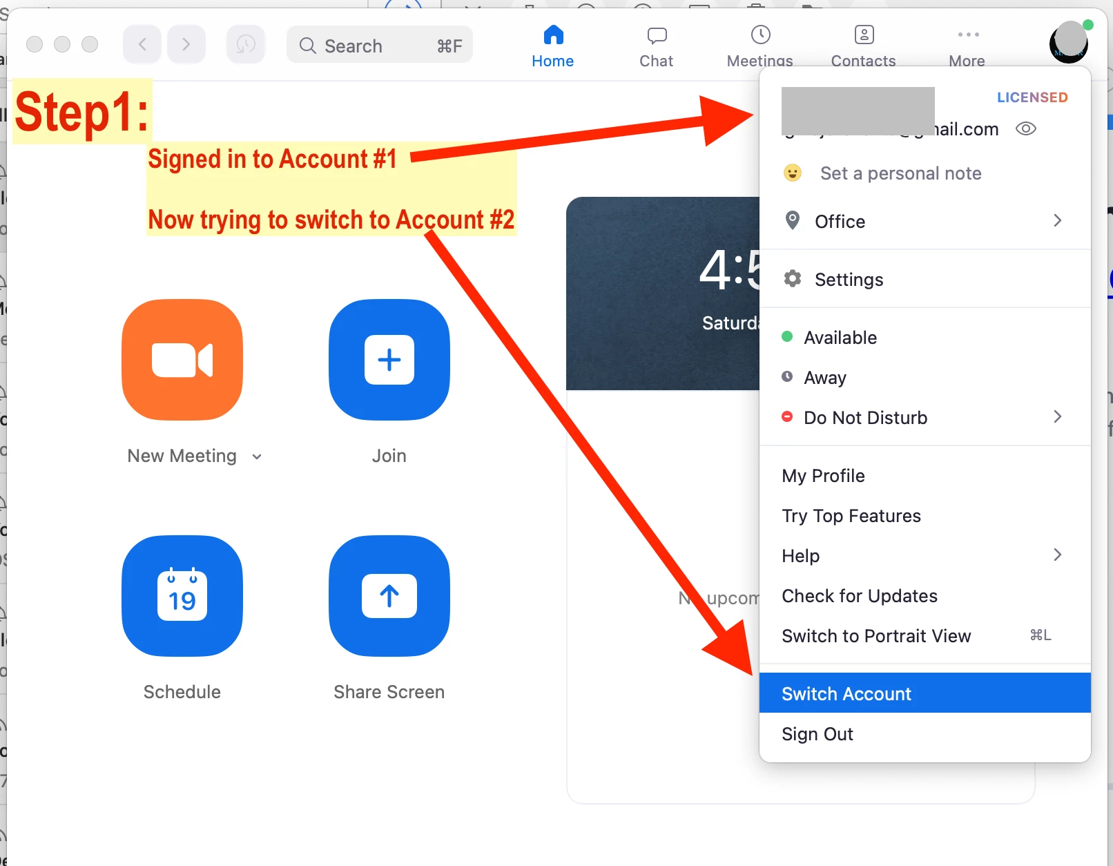Start a New Meeting with the orange camera icon
Screen dimensions: 1113x866
click(x=182, y=360)
